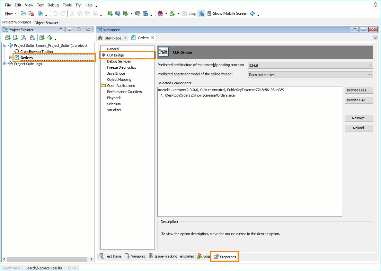Click the Copy icon in the toolbar
381x271 pixels.
tap(80, 13)
